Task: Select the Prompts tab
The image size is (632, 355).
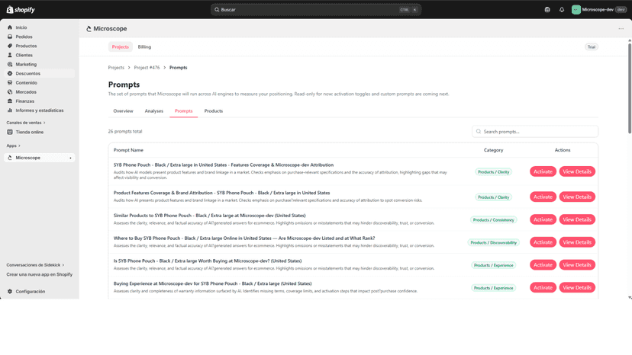Action: 183,111
